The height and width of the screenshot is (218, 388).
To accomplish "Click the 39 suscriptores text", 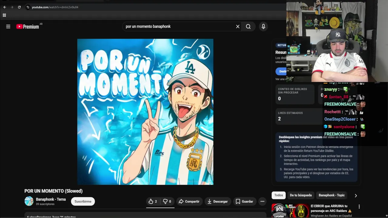I will 45,204.
